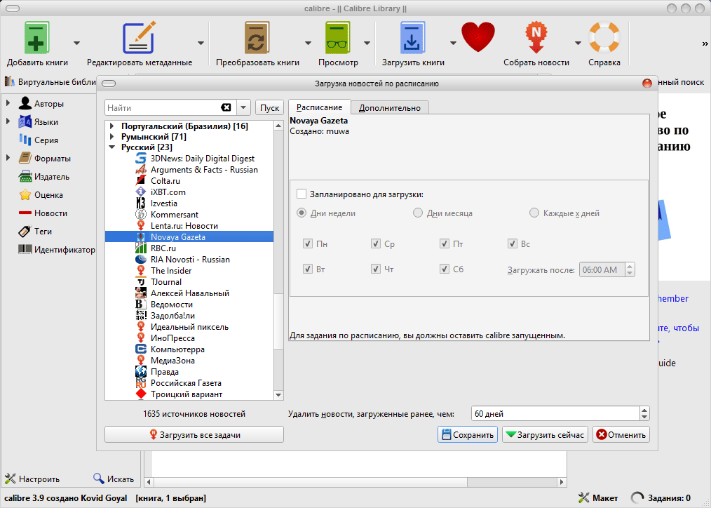Click the 60 дней stepper arrows
The image size is (711, 508).
point(644,413)
